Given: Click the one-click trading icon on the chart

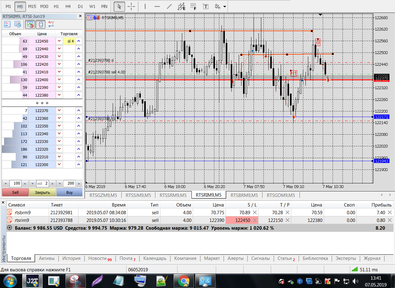Looking at the screenshot, I should coord(96,18).
